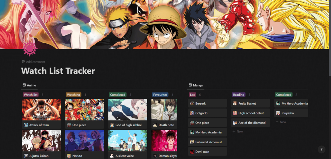Add a New card under manga Completed column

pos(281,122)
